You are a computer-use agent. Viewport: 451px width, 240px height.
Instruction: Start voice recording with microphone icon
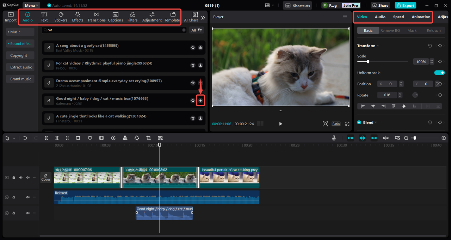pos(334,138)
